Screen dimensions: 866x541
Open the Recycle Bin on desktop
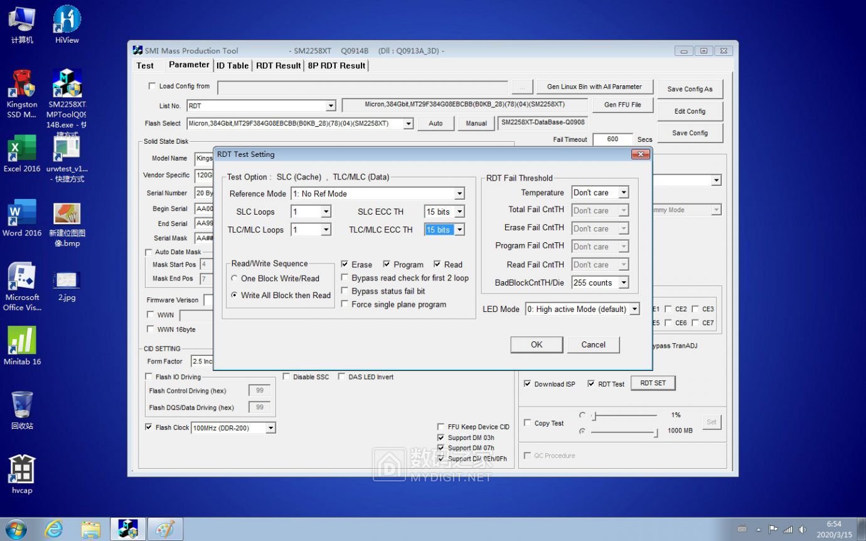(22, 406)
